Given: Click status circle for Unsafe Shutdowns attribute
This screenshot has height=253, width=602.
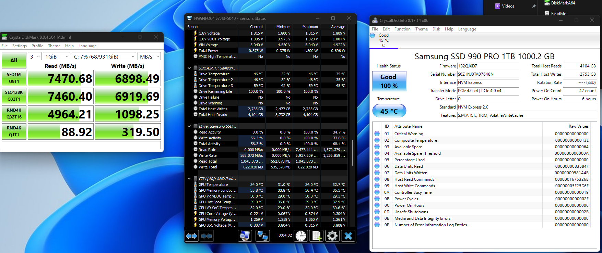Looking at the screenshot, I should [377, 212].
